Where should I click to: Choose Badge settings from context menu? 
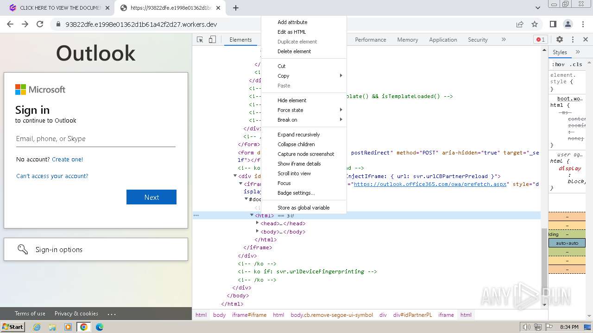click(304, 193)
